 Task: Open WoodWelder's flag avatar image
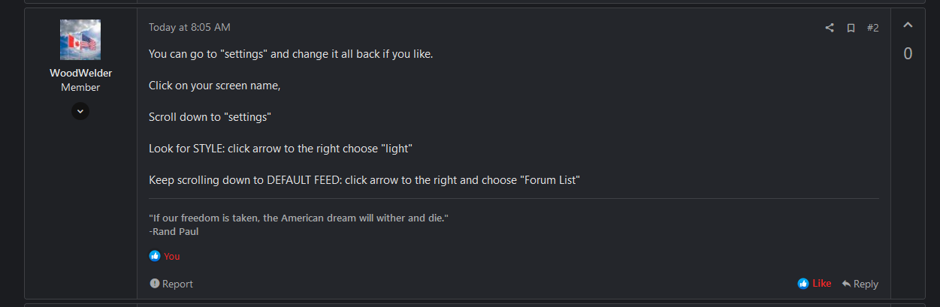tap(80, 40)
